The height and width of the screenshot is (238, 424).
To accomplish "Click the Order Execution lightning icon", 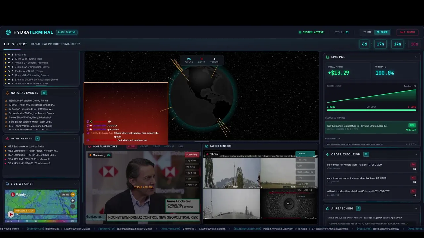I will [x=328, y=154].
